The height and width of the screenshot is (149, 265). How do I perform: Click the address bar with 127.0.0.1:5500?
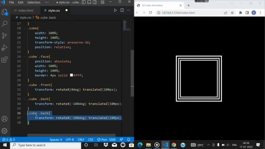pyautogui.click(x=195, y=13)
